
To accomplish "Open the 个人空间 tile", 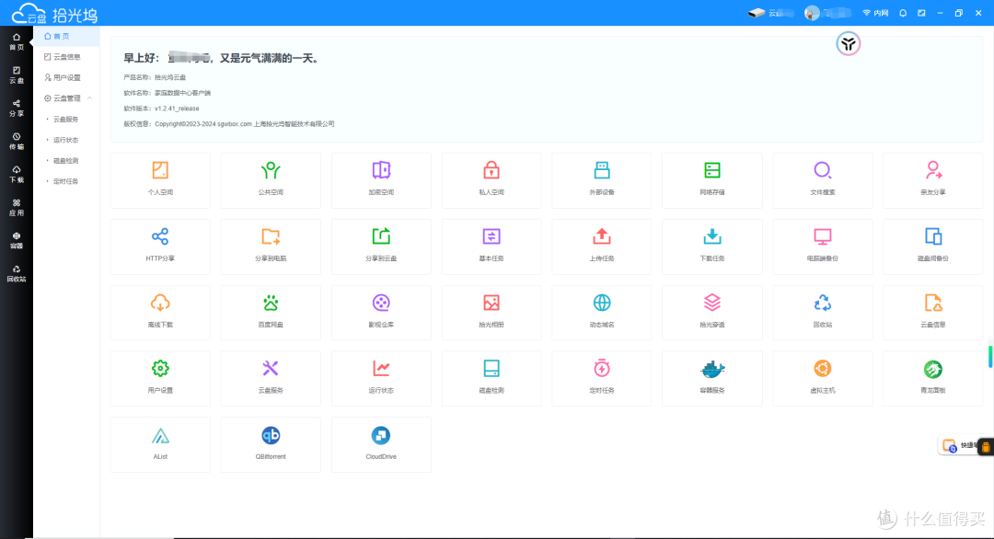I will pyautogui.click(x=160, y=180).
